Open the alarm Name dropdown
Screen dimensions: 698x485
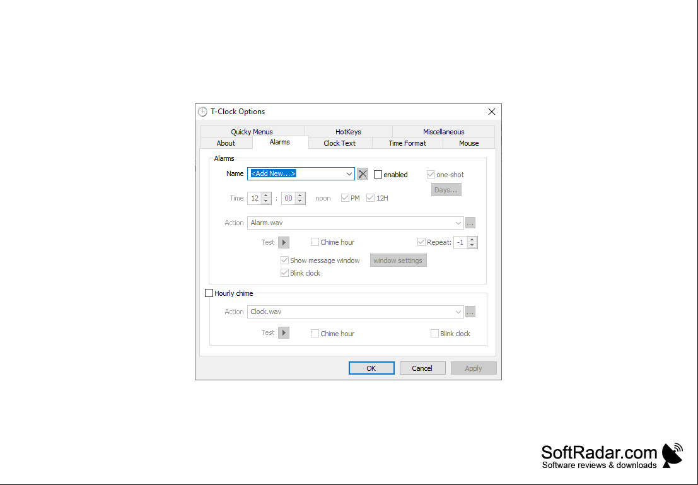349,173
